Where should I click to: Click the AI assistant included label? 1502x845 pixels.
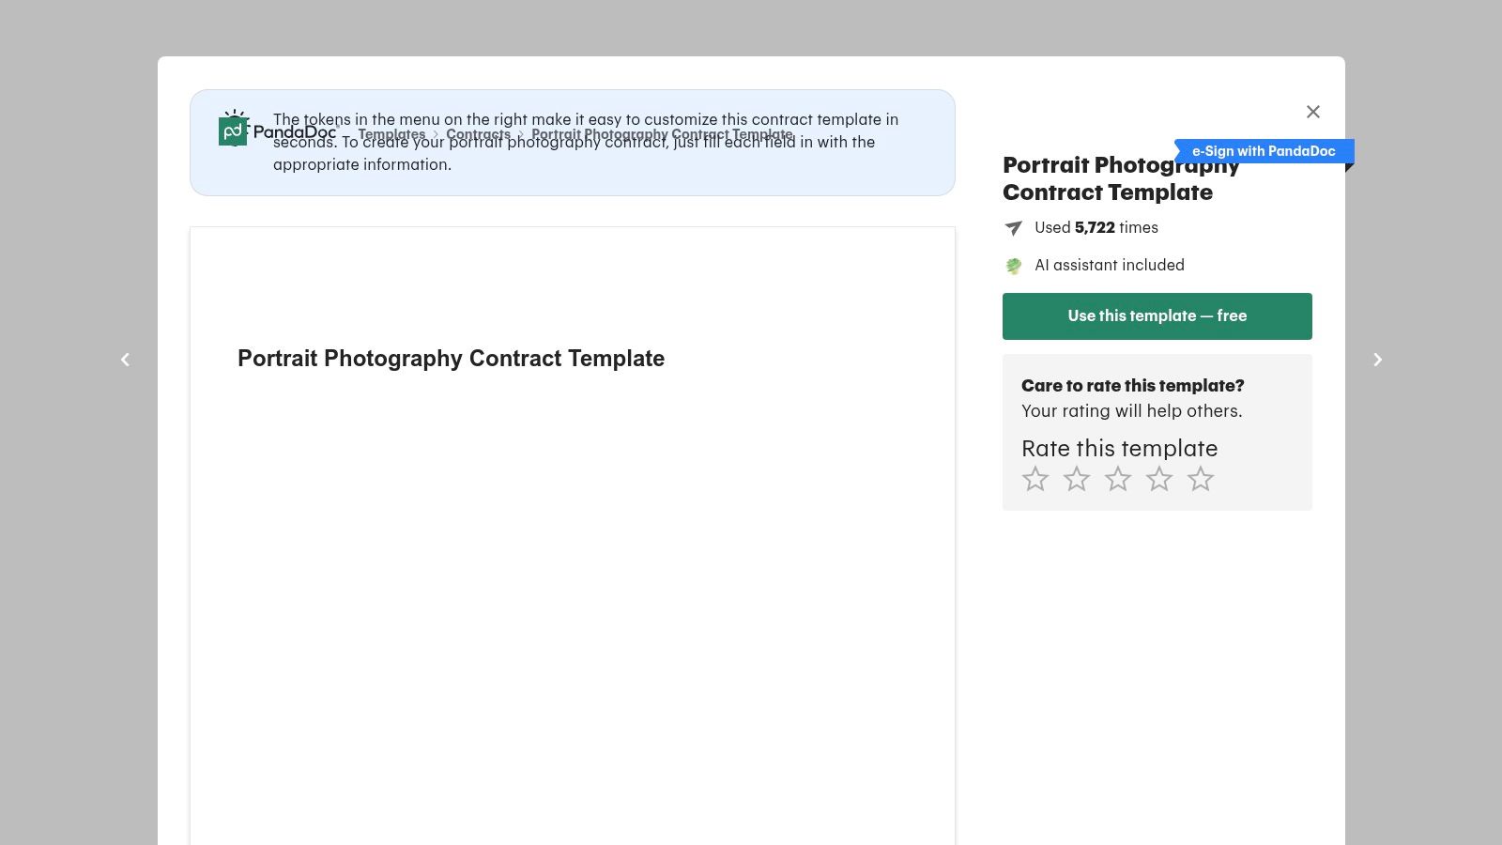pyautogui.click(x=1109, y=266)
